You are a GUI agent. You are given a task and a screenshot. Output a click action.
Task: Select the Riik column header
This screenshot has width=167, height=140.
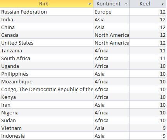46,4
